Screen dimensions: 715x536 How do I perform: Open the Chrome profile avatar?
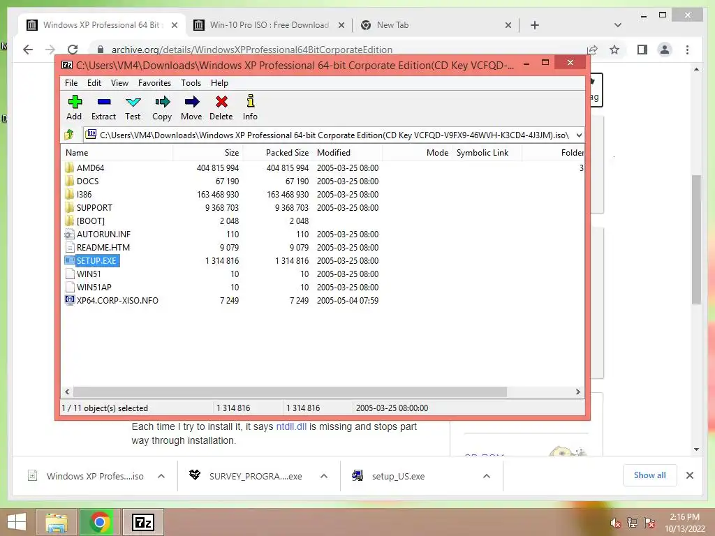point(665,50)
